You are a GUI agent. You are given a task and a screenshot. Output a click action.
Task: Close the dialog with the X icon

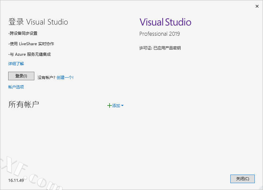(257, 6)
